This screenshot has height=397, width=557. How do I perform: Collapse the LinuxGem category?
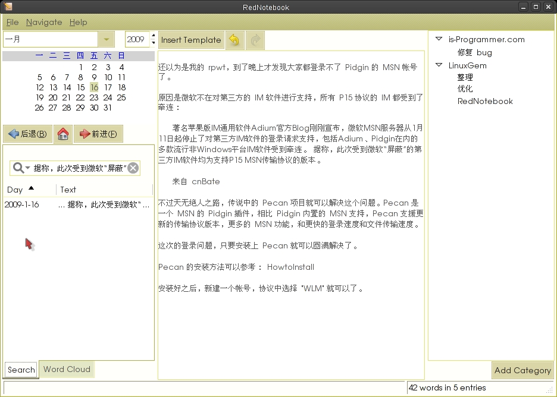(439, 65)
